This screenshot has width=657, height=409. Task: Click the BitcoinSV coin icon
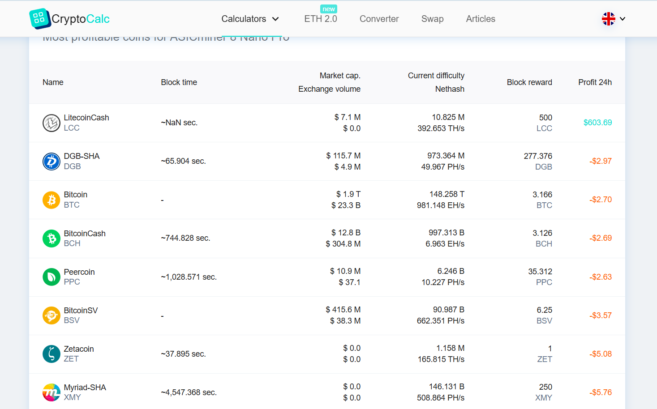pos(51,315)
